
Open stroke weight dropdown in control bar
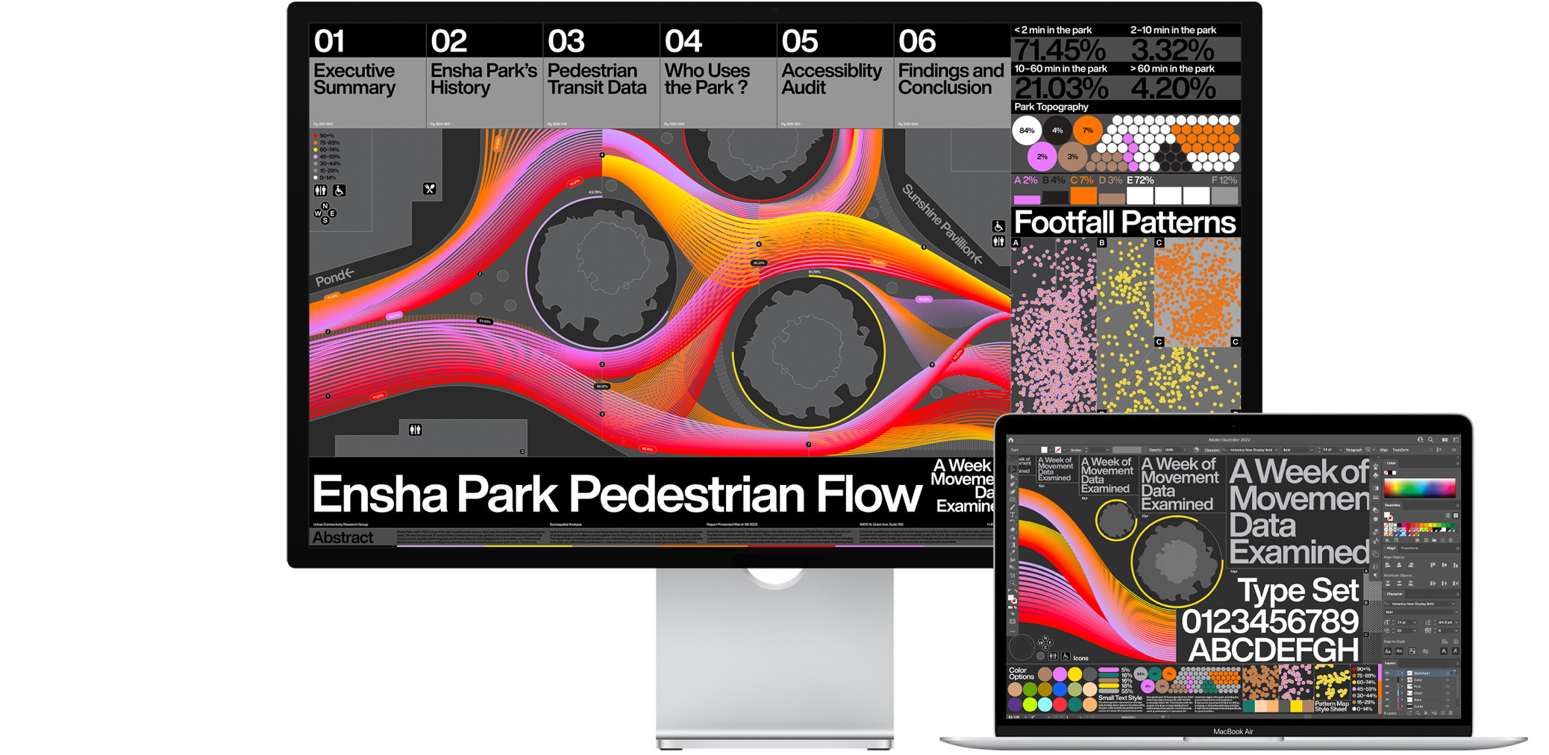[x=1107, y=450]
